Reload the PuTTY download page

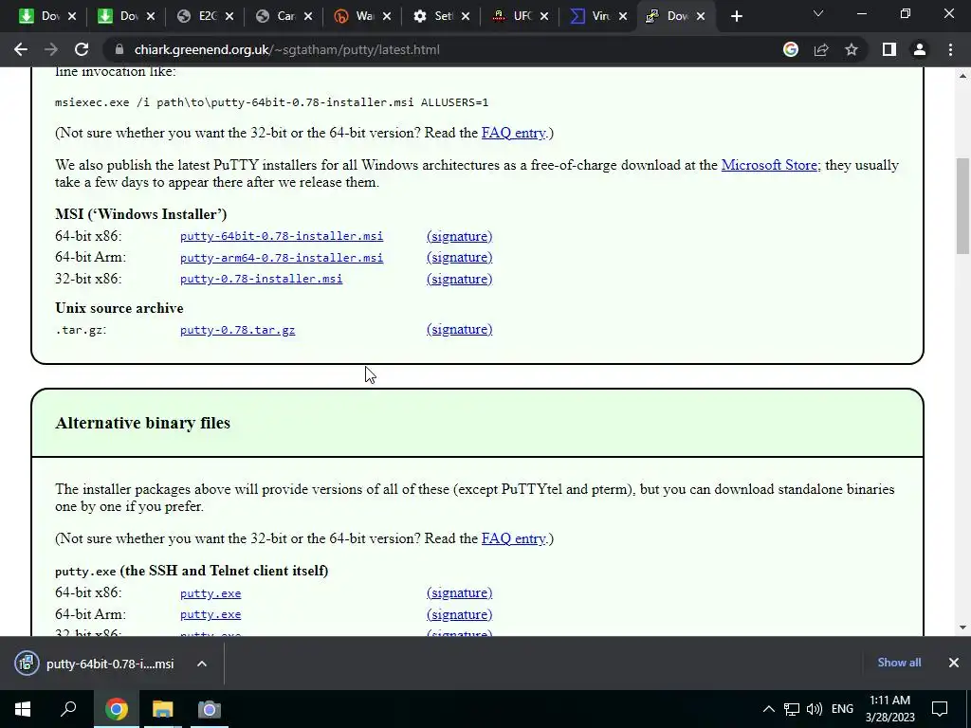pyautogui.click(x=82, y=49)
